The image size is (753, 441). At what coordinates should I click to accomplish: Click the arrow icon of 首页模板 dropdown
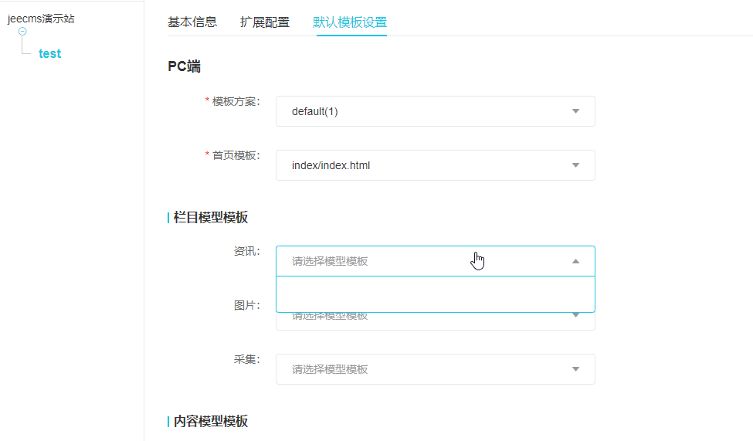pyautogui.click(x=575, y=165)
